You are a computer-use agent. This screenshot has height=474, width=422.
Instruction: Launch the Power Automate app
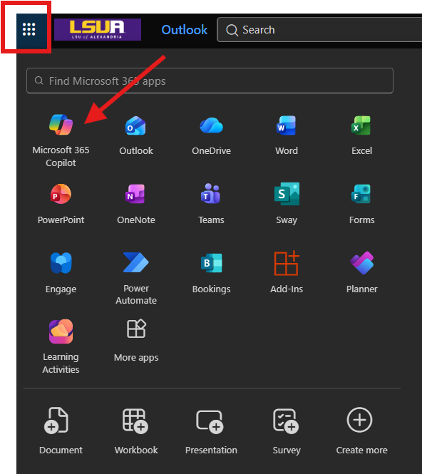136,279
